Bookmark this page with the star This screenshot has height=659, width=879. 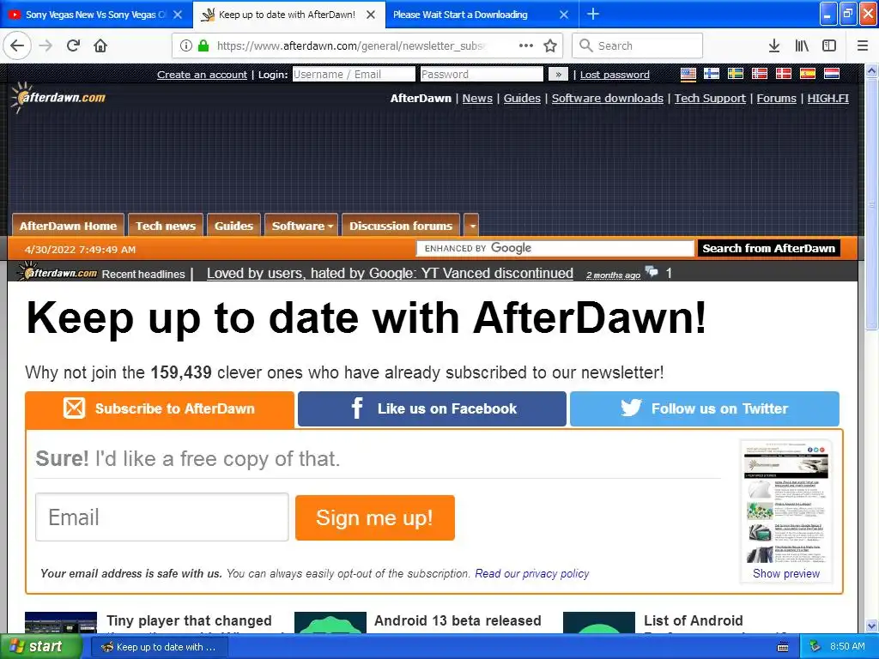pos(550,46)
